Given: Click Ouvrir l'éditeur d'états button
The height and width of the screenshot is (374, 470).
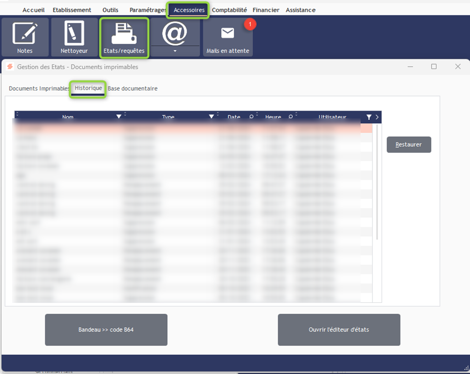Looking at the screenshot, I should [339, 330].
